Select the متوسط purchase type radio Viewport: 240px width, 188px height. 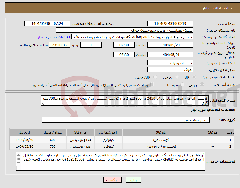point(182,85)
